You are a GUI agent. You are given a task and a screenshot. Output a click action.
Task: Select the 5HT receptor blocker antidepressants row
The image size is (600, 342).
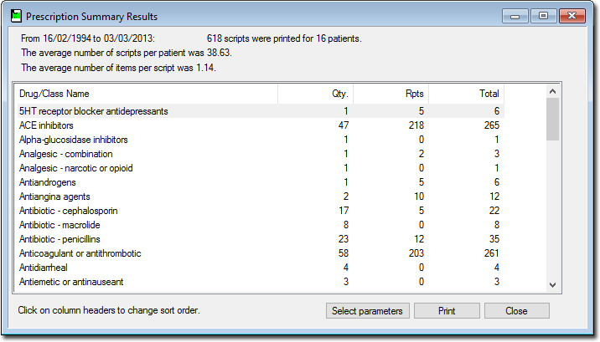pyautogui.click(x=261, y=111)
